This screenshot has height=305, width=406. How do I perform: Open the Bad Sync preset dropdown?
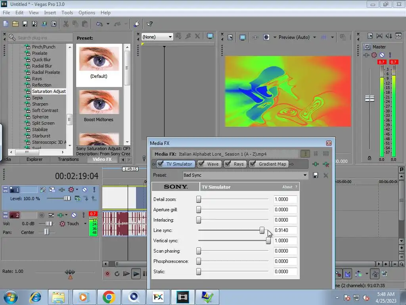[305, 175]
